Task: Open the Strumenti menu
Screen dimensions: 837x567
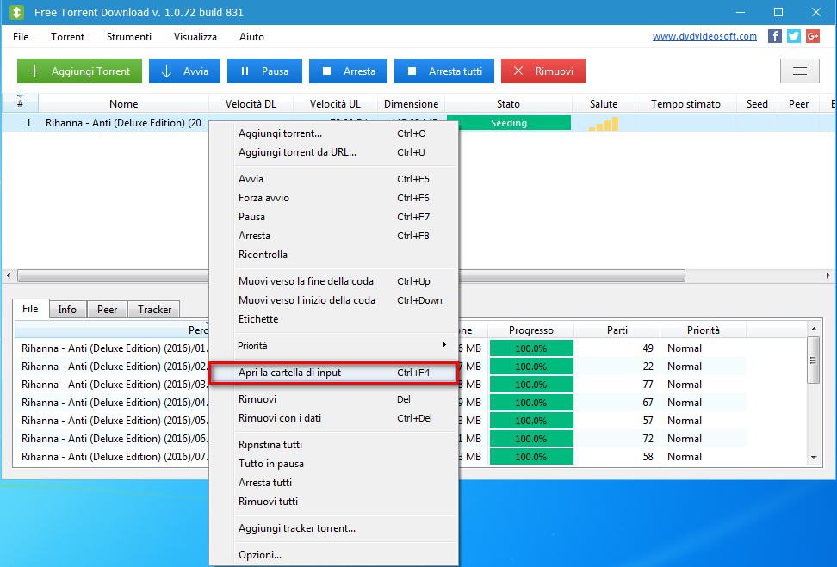Action: tap(129, 37)
